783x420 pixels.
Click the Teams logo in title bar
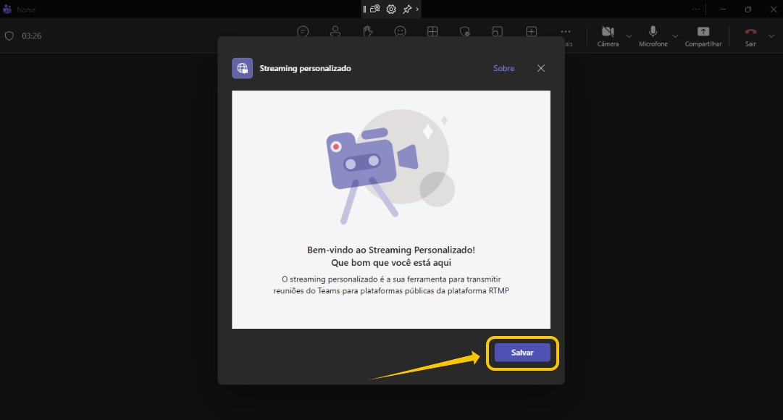point(7,9)
